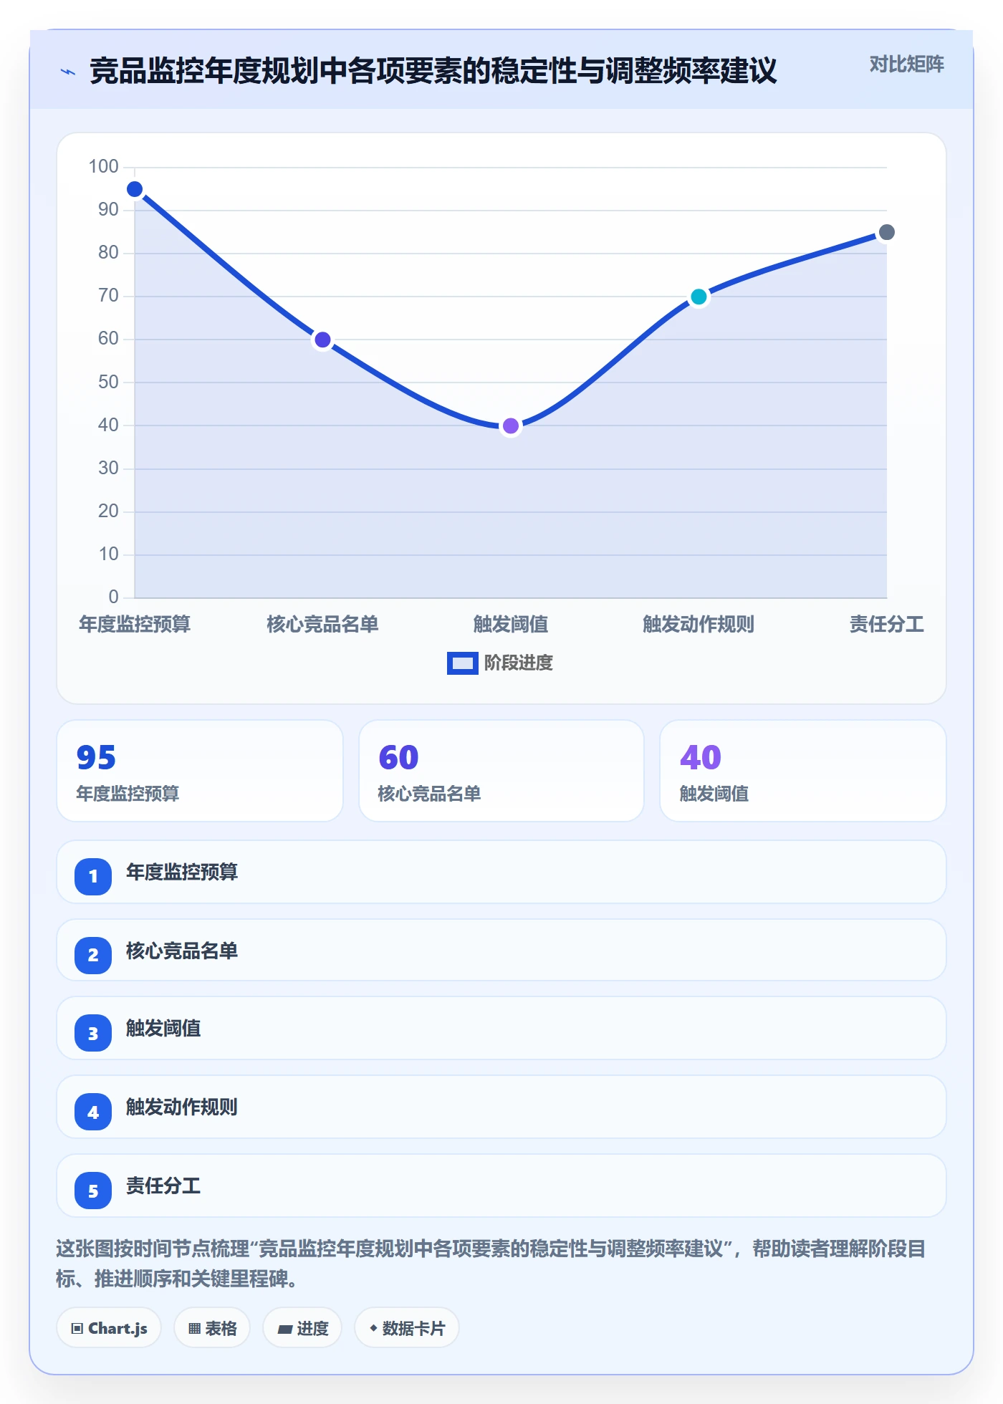Open the 60 核心竞品名单 stat card
The height and width of the screenshot is (1404, 1003).
click(x=501, y=771)
